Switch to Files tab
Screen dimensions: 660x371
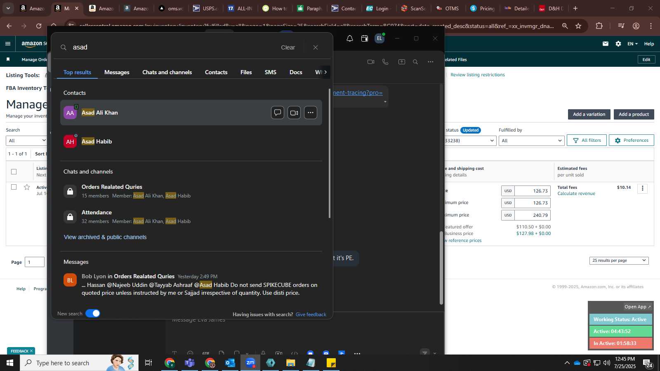[x=246, y=72]
